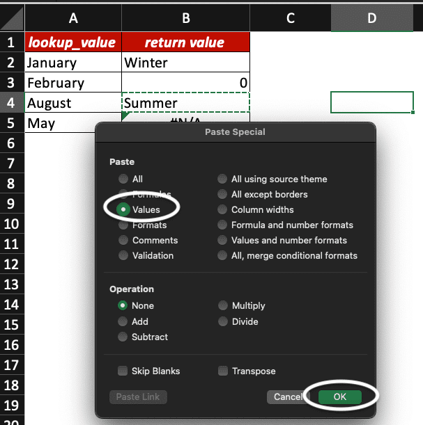Select the Add operation radio

tap(123, 321)
